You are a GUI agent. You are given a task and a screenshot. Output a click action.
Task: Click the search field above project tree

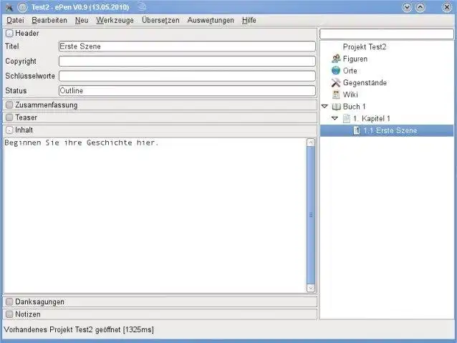(387, 34)
